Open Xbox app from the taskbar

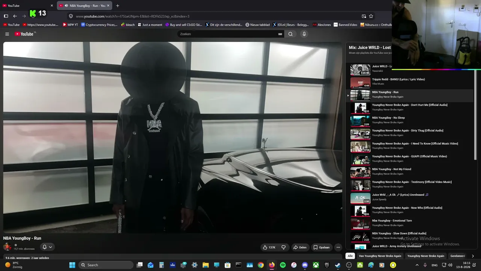316,265
